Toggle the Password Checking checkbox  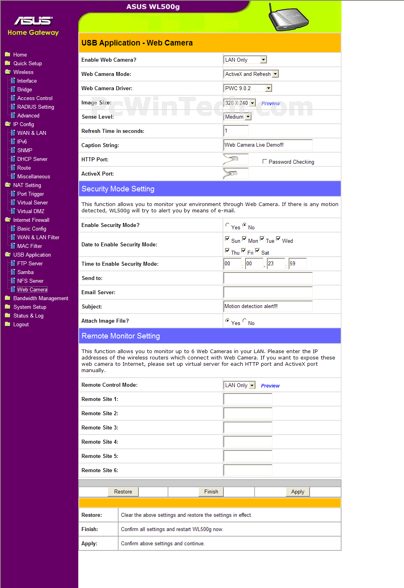tap(265, 161)
